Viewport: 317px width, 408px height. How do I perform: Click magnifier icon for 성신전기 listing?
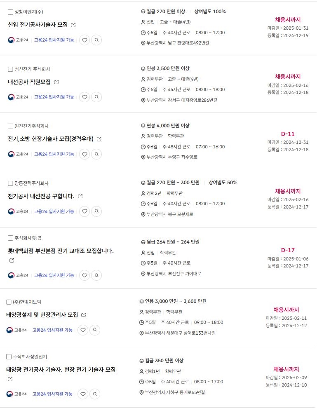click(96, 97)
